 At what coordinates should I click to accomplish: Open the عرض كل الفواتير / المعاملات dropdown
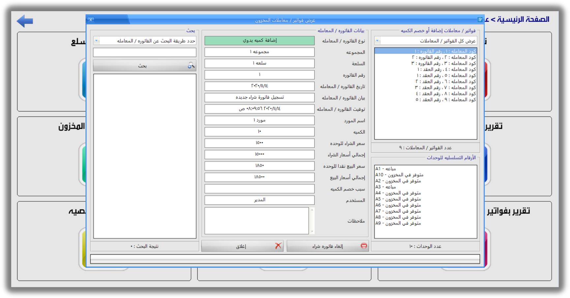click(x=378, y=41)
